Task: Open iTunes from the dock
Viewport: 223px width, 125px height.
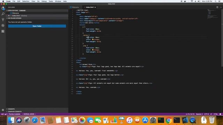Action: coord(129,120)
